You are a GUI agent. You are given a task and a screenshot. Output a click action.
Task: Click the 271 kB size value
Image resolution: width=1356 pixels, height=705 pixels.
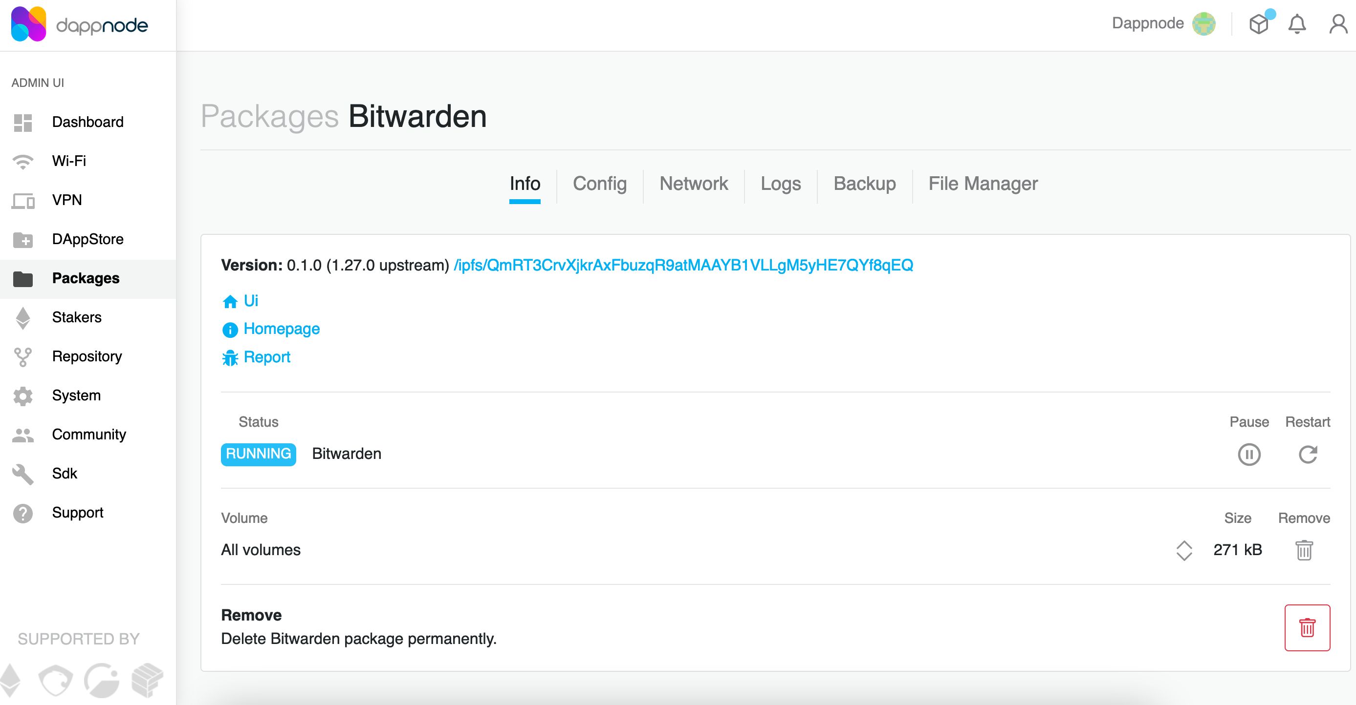1238,550
